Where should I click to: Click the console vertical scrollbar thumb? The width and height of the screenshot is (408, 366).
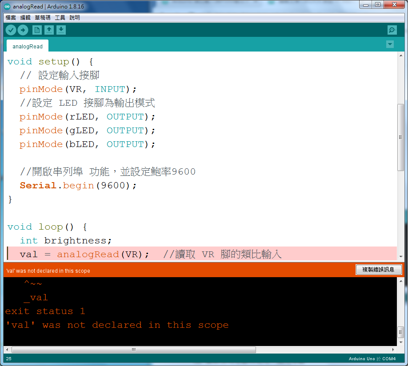pyautogui.click(x=401, y=332)
